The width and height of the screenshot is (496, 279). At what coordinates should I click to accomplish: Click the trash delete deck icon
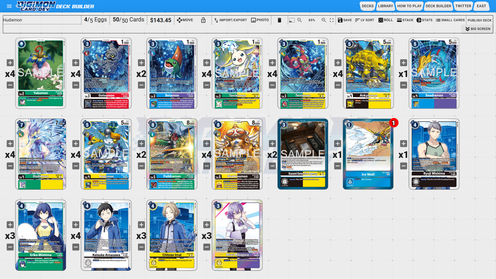pyautogui.click(x=279, y=20)
